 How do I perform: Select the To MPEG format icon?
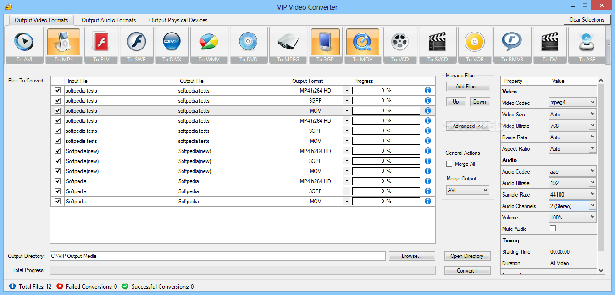point(288,45)
